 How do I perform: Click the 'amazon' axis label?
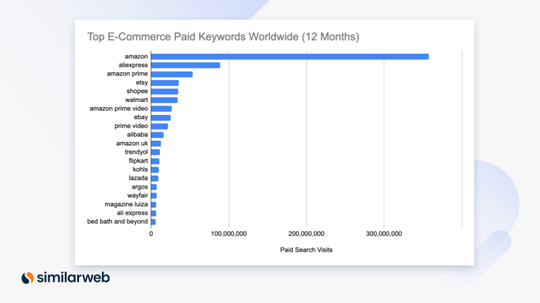point(136,56)
